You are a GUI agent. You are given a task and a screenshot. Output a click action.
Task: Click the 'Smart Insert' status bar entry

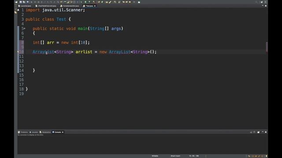[x=175, y=156]
